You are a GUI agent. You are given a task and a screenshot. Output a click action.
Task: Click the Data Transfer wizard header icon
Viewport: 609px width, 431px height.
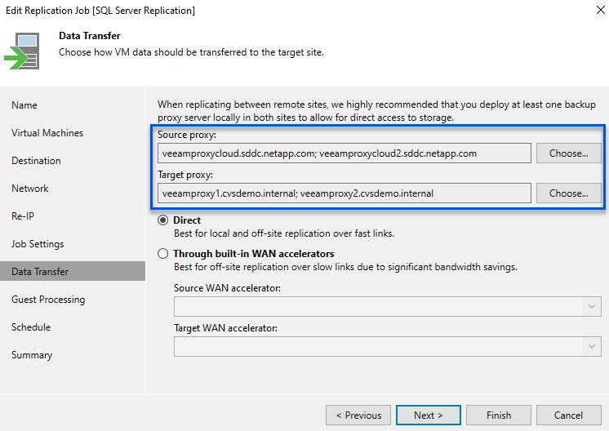[x=21, y=51]
